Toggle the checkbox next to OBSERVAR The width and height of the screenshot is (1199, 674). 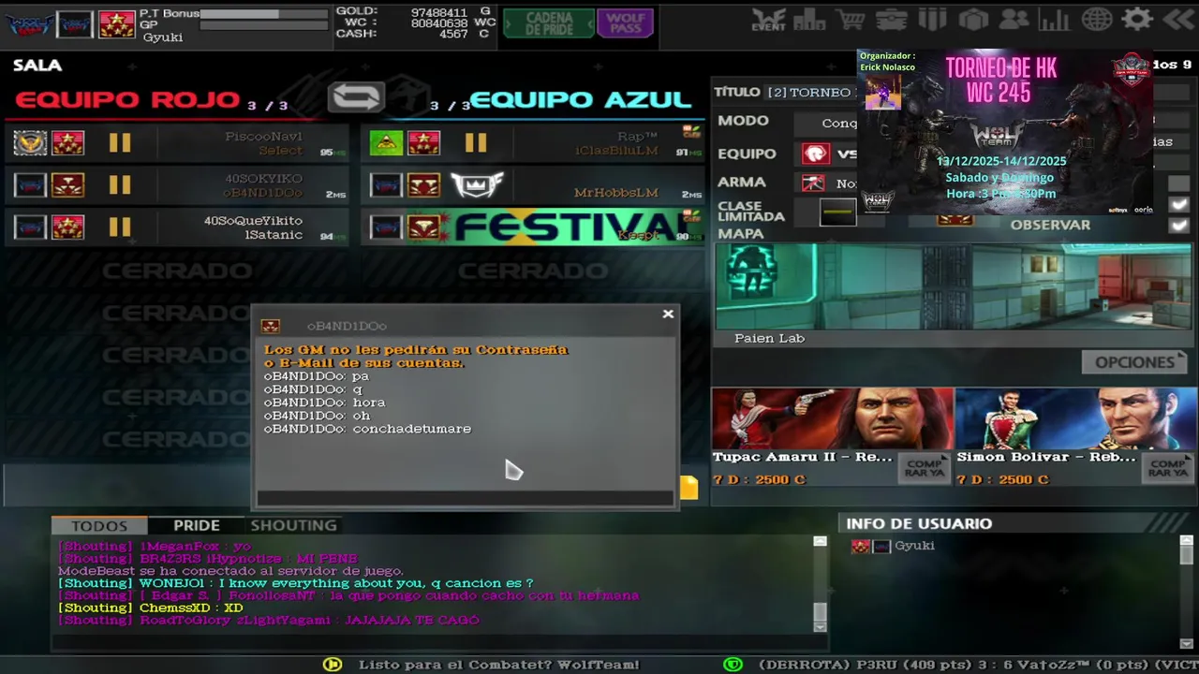pos(1179,225)
